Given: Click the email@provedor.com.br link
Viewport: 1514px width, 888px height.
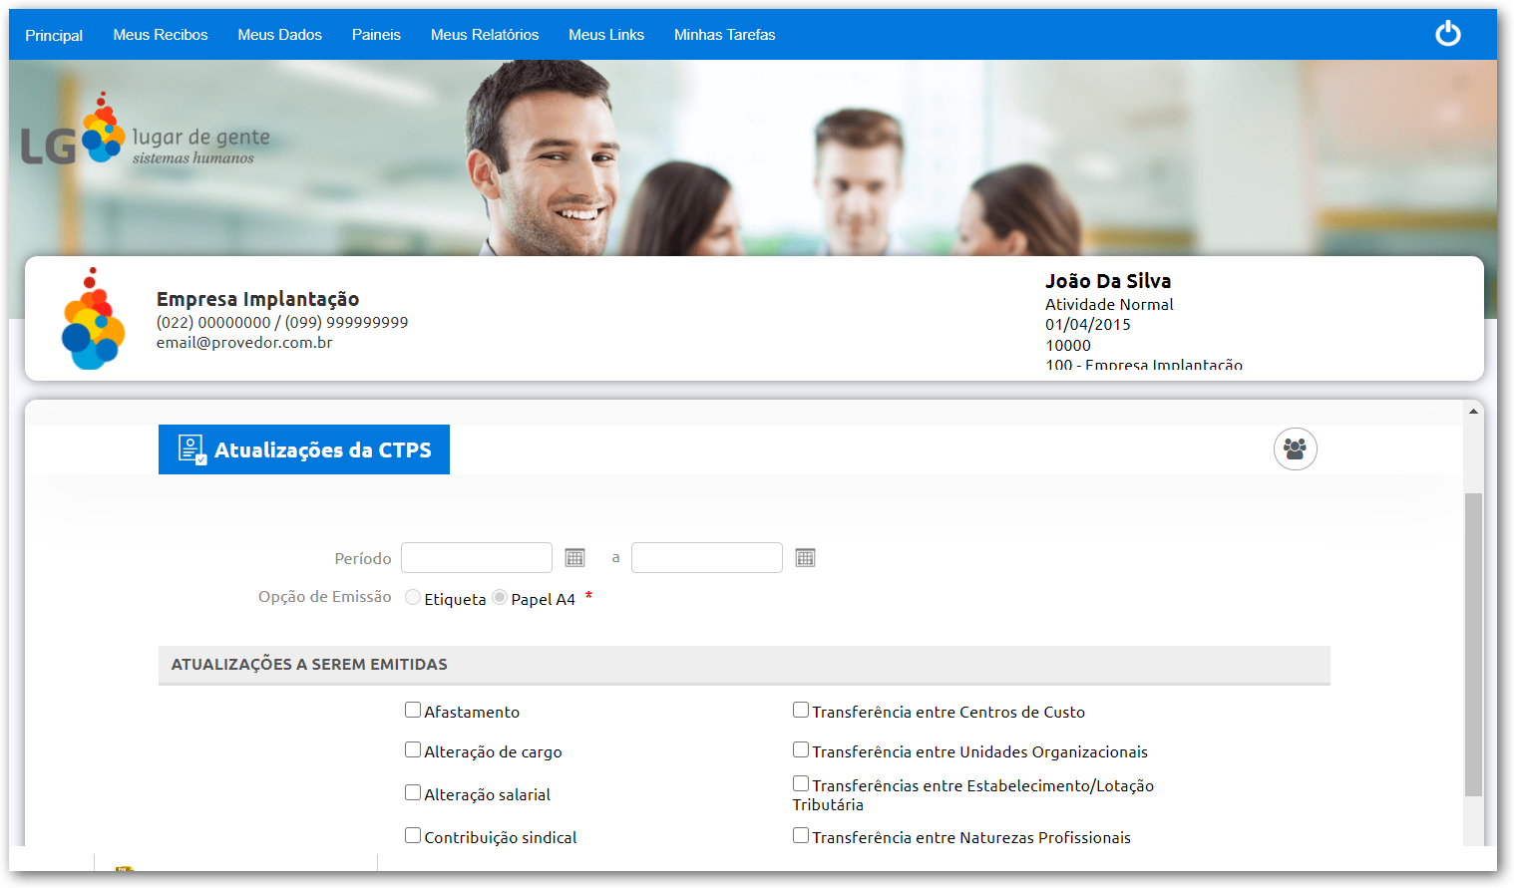Looking at the screenshot, I should click(243, 342).
